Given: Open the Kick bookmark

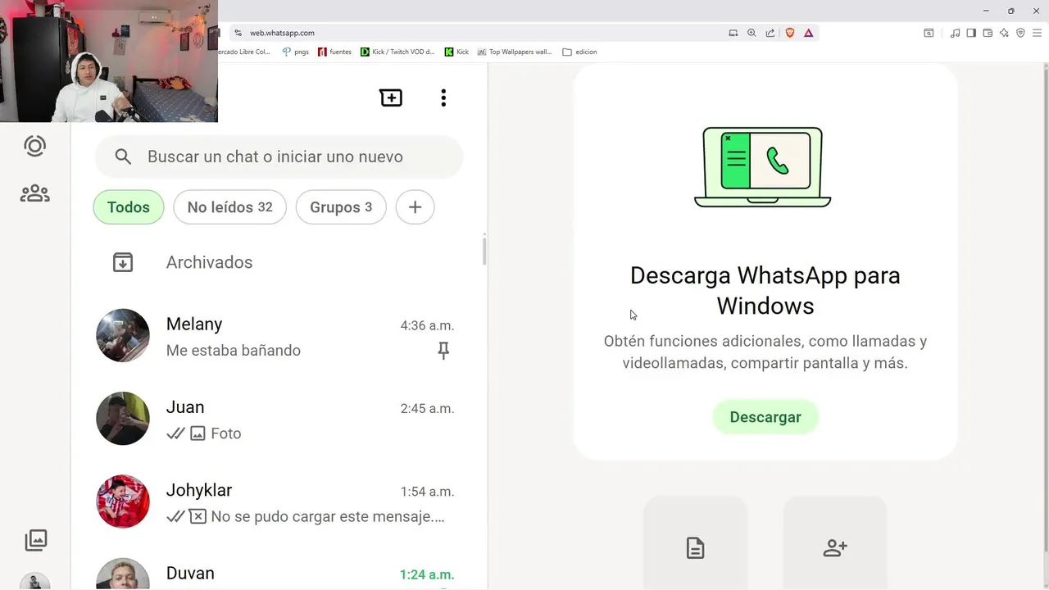Looking at the screenshot, I should coord(456,52).
